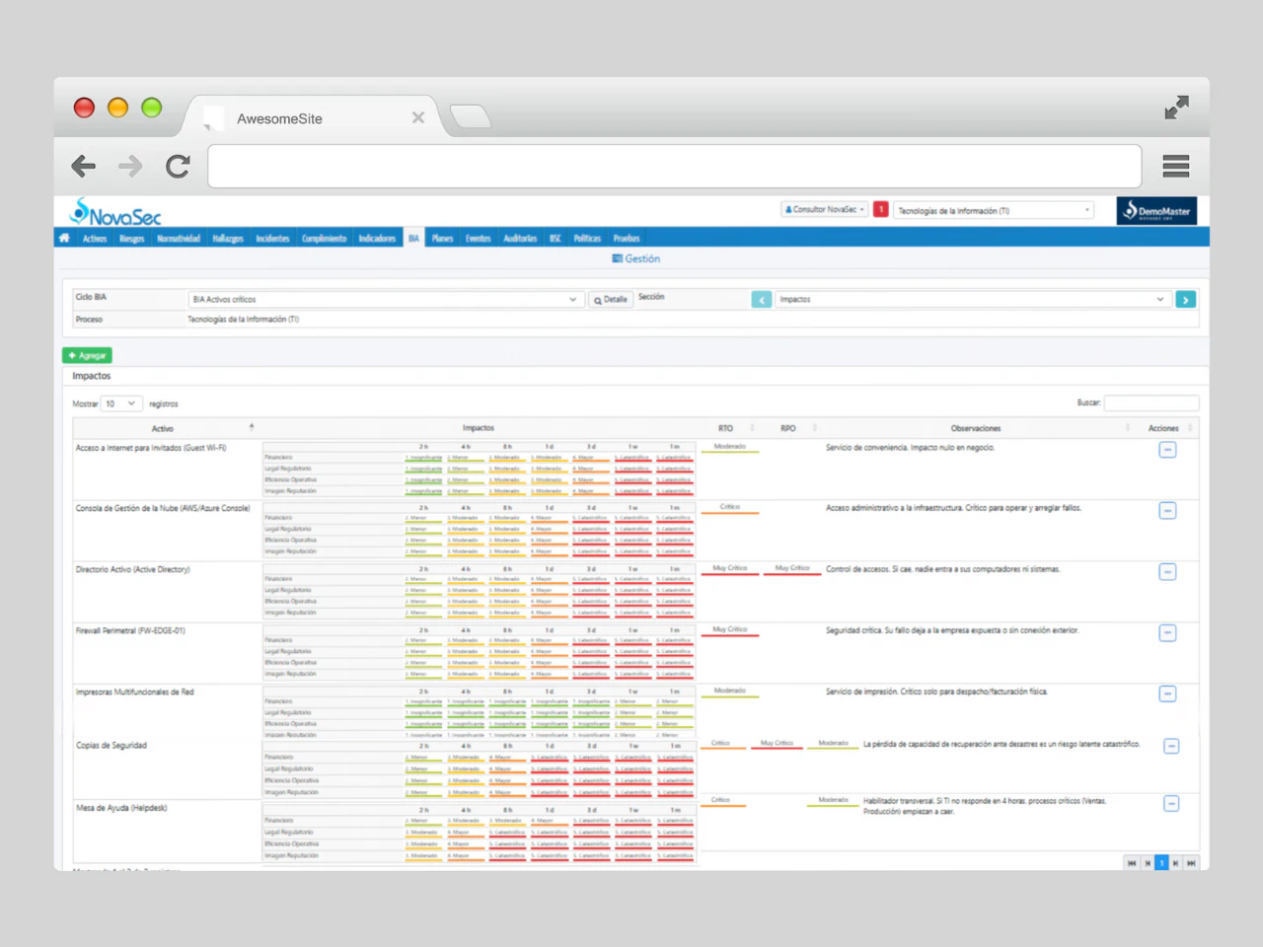Click the green arrow next to the Impactos selector
Viewport: 1263px width, 947px height.
click(x=1186, y=299)
